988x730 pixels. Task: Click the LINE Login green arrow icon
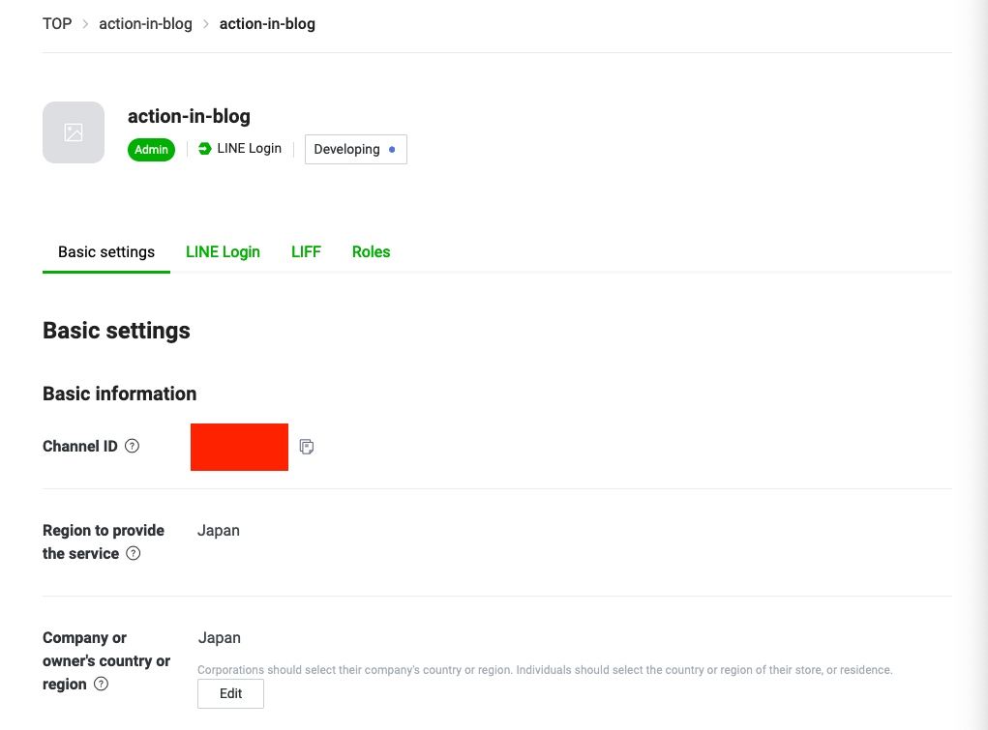205,149
